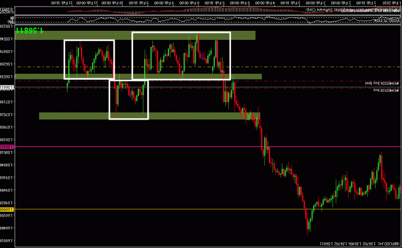Click the "1 Feb 2010" date label

pyautogui.click(x=392, y=3)
